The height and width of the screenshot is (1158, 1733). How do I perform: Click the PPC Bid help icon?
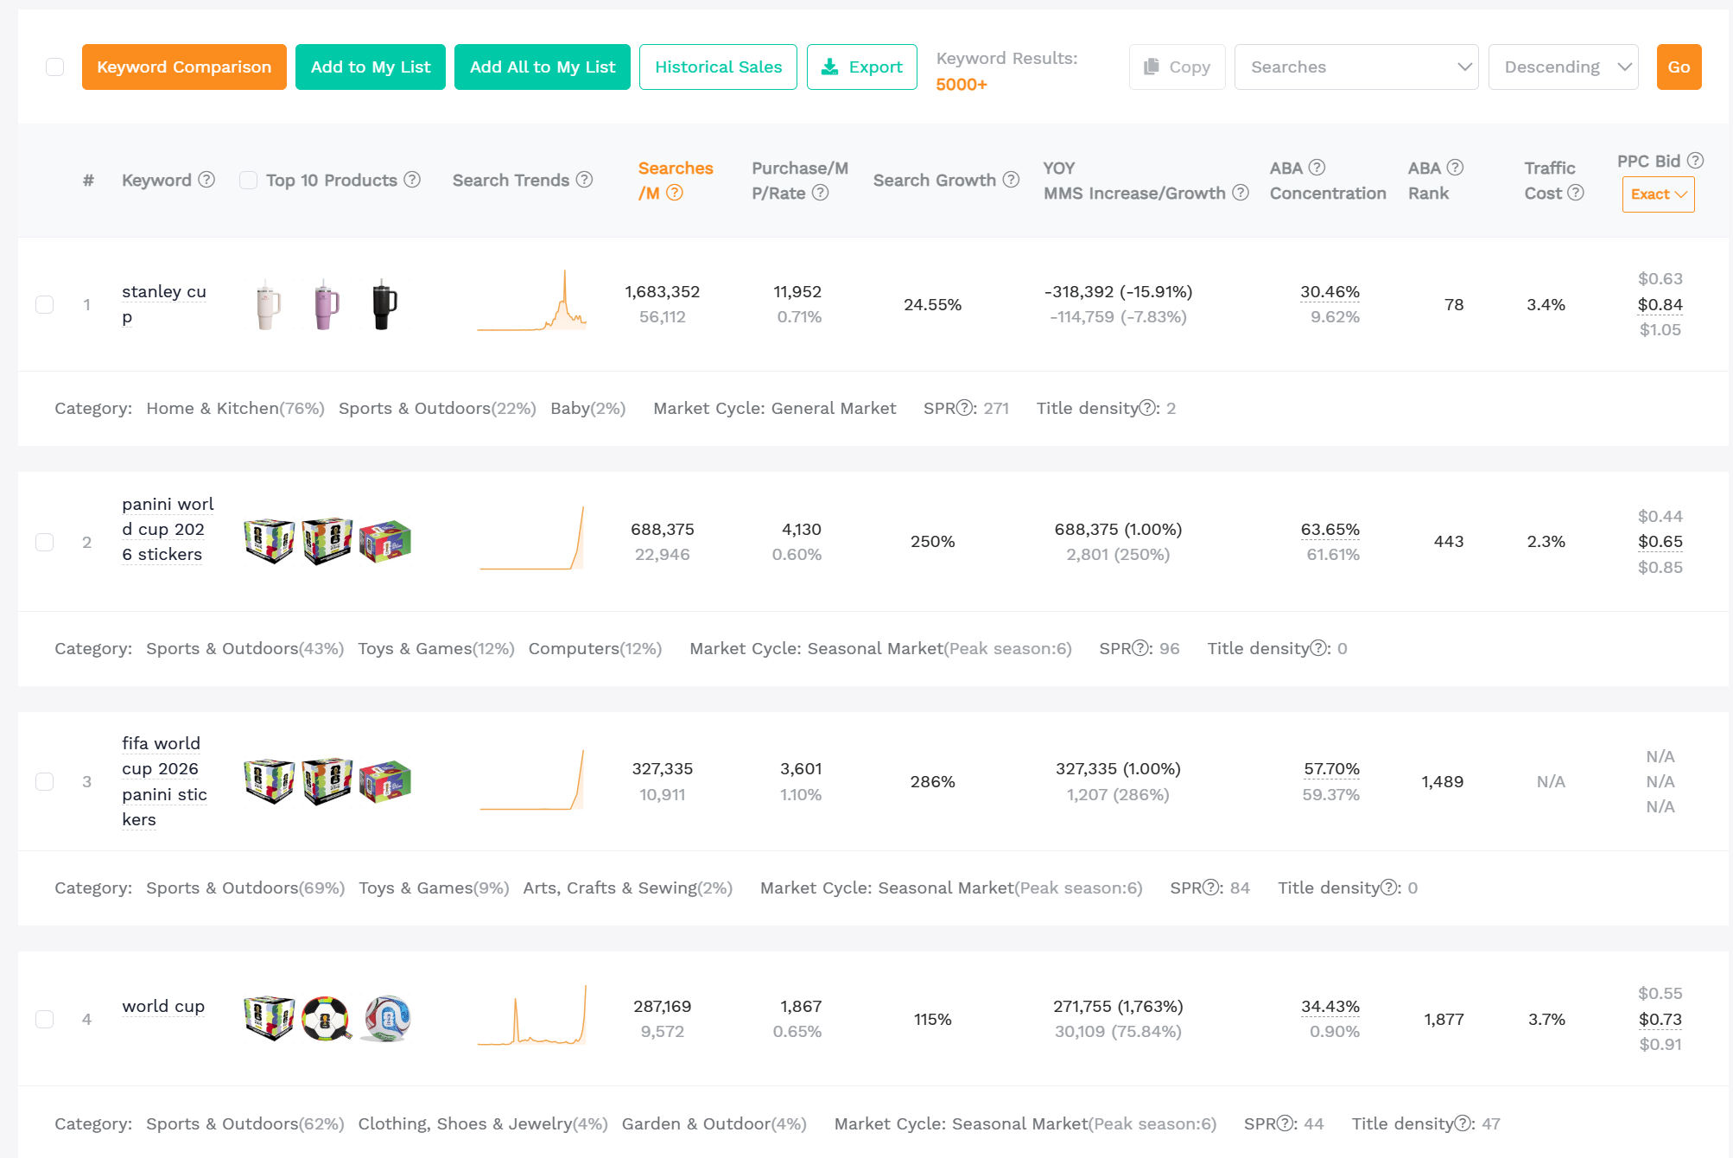[x=1695, y=161]
